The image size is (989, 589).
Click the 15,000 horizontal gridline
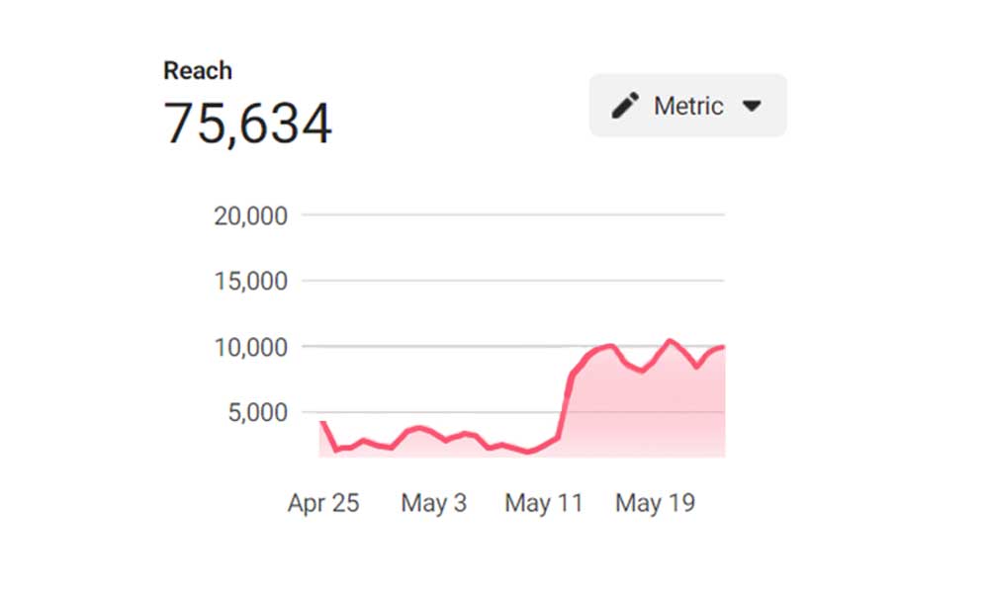coord(514,281)
